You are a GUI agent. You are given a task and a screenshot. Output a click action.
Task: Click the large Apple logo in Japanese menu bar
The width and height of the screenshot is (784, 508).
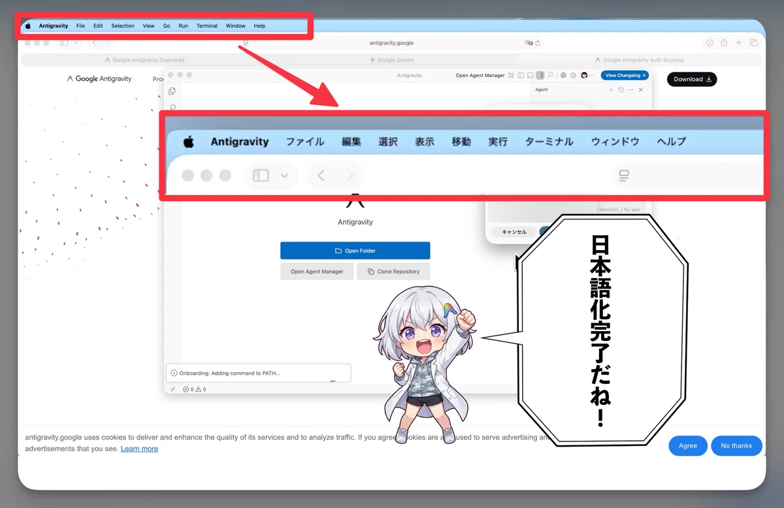[189, 142]
